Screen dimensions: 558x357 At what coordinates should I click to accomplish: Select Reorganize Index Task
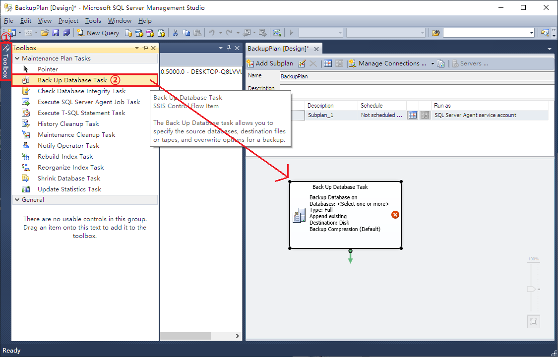(85, 168)
